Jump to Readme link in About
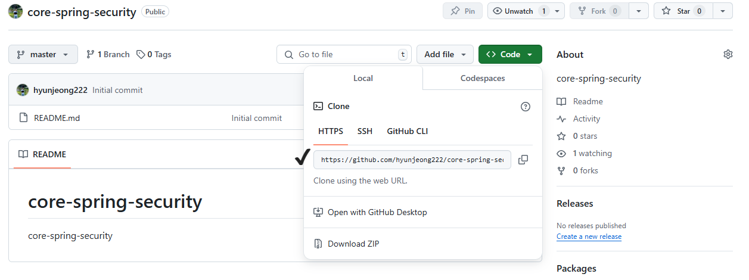The height and width of the screenshot is (280, 749). 580,101
